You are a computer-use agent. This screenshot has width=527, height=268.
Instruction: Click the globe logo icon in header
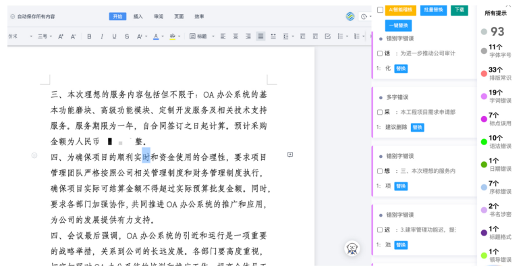click(x=350, y=16)
